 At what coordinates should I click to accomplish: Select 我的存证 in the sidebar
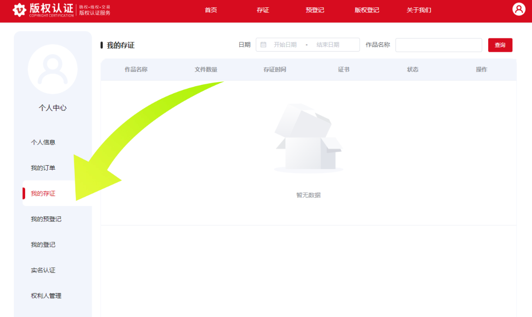click(x=43, y=193)
